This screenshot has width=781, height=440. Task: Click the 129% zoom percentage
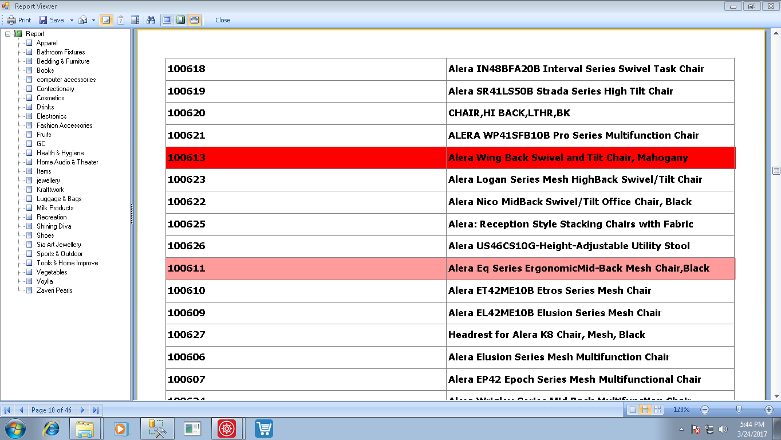pos(681,410)
